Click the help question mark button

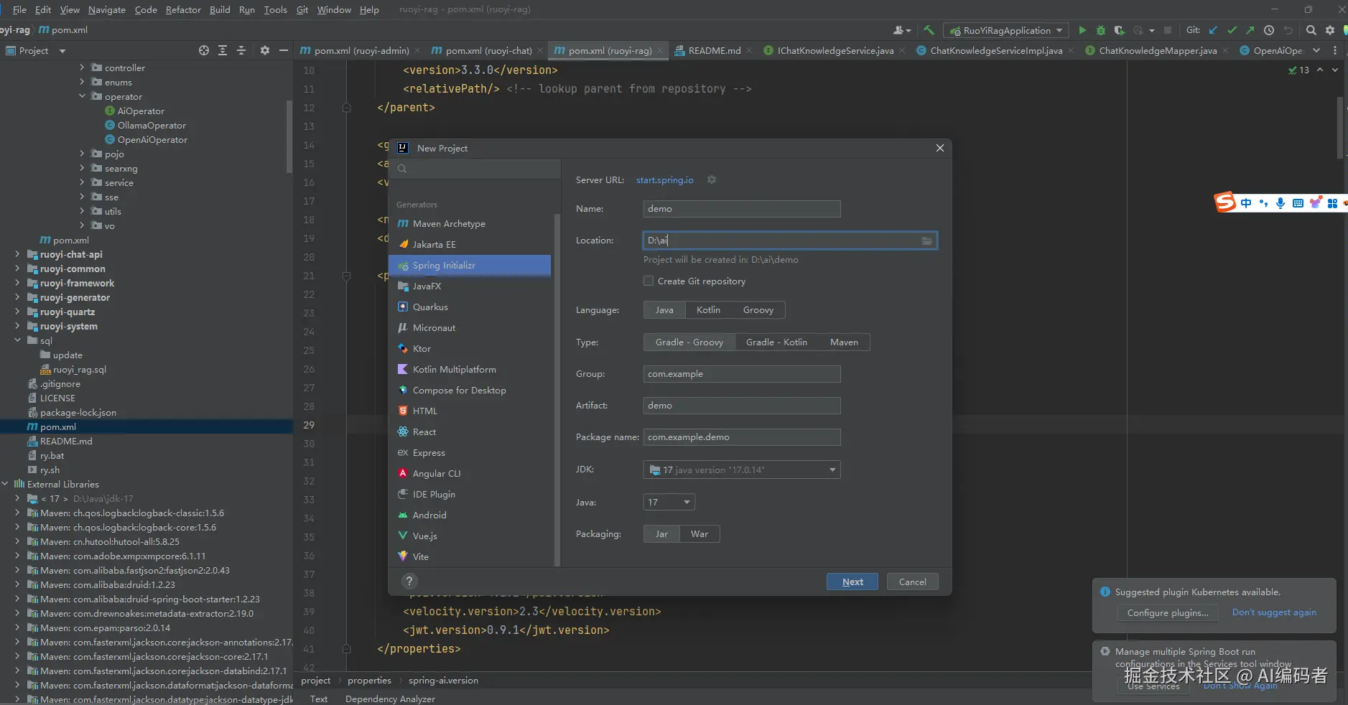click(409, 582)
